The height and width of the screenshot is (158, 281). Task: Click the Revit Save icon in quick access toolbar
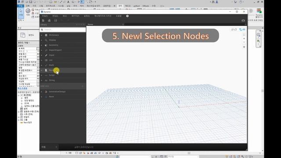[x=31, y=2]
